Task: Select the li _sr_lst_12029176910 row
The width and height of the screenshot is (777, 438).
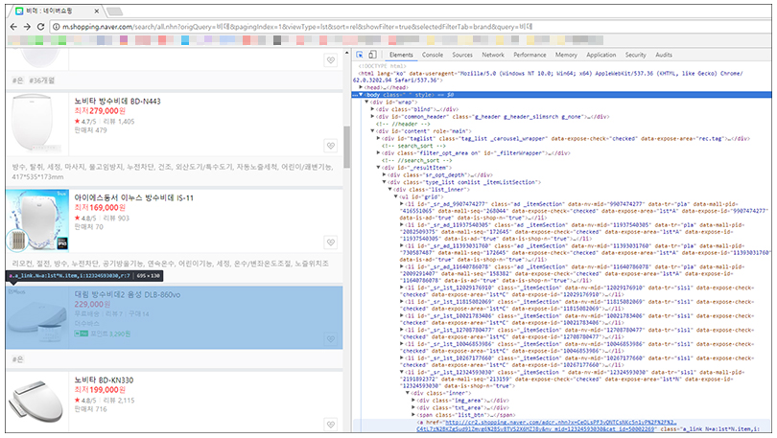Action: [x=577, y=291]
